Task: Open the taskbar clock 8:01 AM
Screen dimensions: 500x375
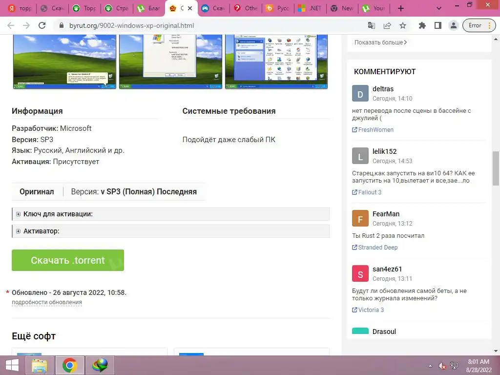Action: click(479, 366)
